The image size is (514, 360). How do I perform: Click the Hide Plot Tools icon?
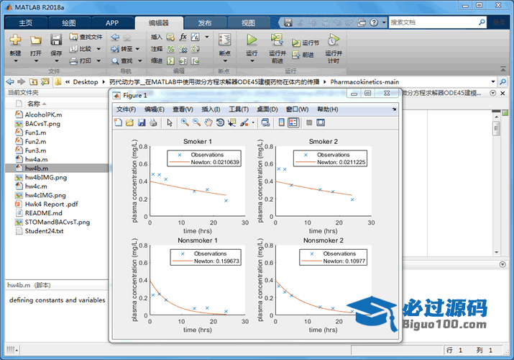(309, 122)
